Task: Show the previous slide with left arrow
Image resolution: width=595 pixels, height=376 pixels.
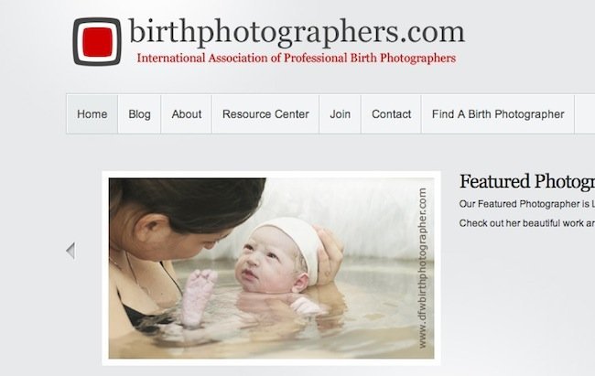Action: pos(70,251)
